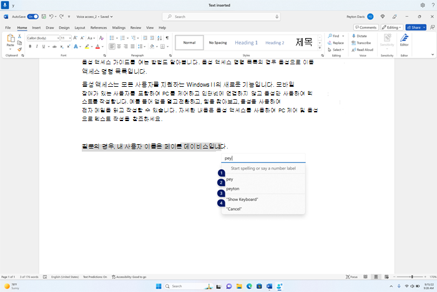Switch to the References tab

click(x=99, y=27)
